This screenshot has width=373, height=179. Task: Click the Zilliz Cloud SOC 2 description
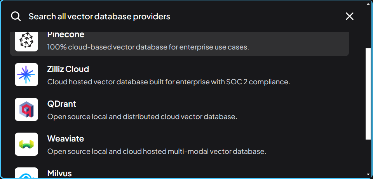169,82
